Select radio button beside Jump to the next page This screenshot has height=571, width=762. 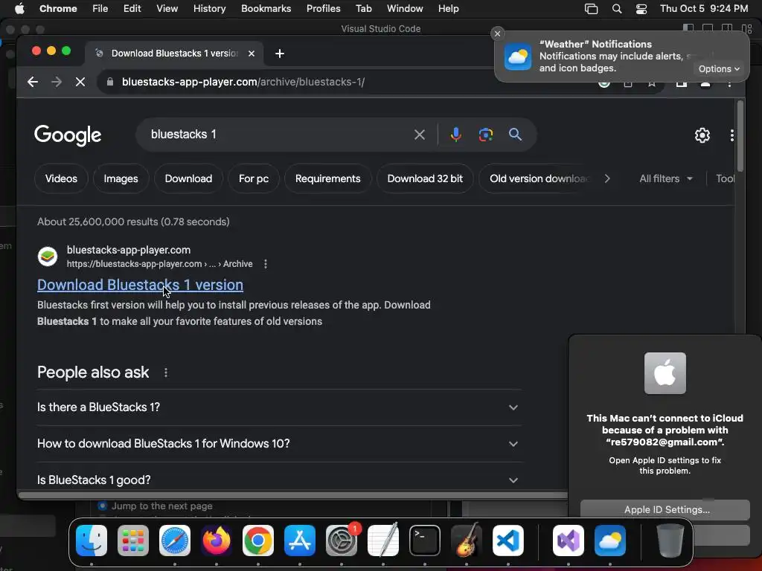pyautogui.click(x=103, y=506)
